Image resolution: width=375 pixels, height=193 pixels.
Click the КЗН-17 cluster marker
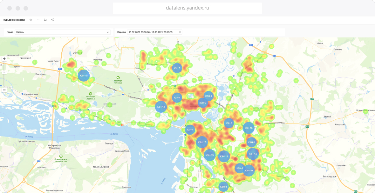tap(202, 142)
